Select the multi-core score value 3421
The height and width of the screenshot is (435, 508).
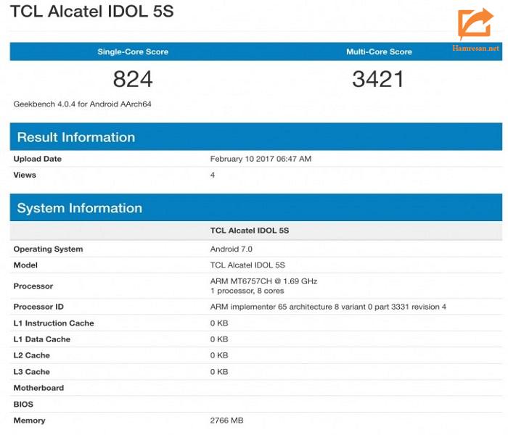click(x=378, y=79)
